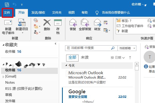Click the Send/Receive All Folders quick access icon
The image size is (155, 103).
(x=7, y=5)
